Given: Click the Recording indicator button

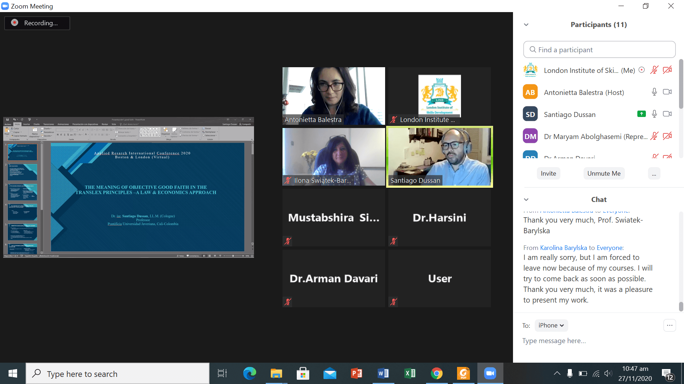Looking at the screenshot, I should click(x=37, y=23).
